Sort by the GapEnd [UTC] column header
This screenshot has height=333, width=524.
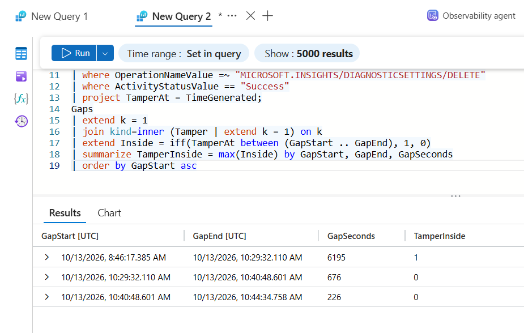219,236
